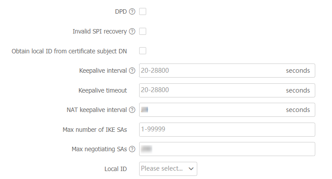Focus the Max negotiating SAs field
The image size is (332, 179).
[x=227, y=149]
